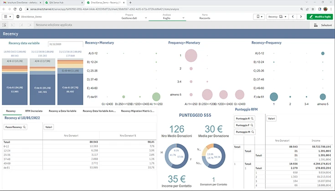Screen dimensions: 335x191
Task: Expand the Gestione dati dropdown
Action: (x=146, y=18)
